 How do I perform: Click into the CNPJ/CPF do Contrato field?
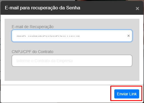tap(72, 61)
